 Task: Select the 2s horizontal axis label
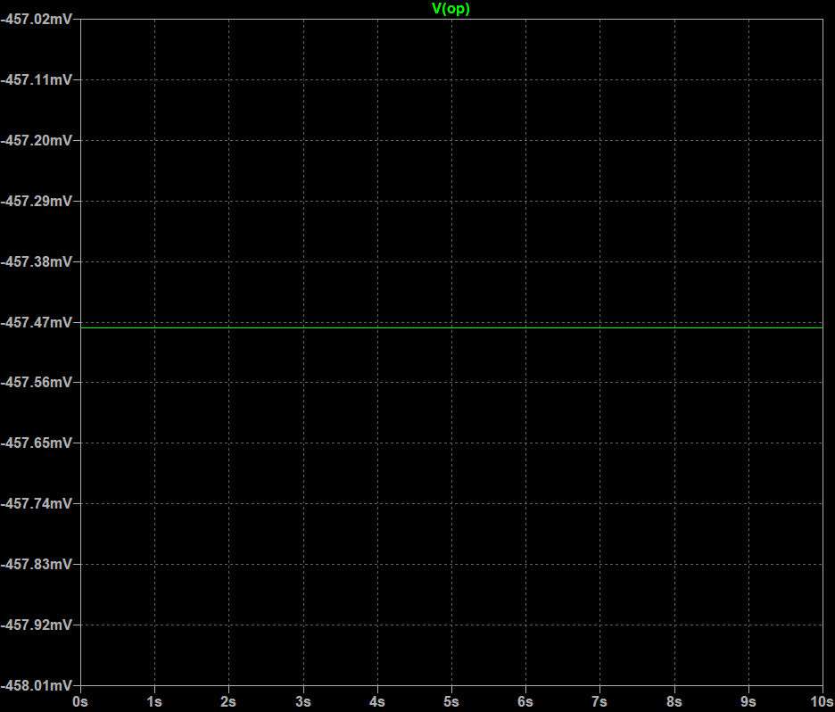229,701
